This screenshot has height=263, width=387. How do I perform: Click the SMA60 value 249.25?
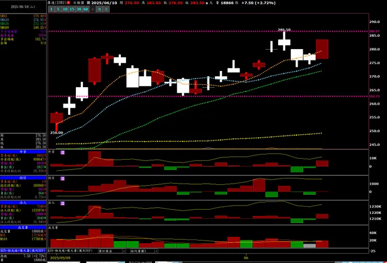pyautogui.click(x=39, y=28)
